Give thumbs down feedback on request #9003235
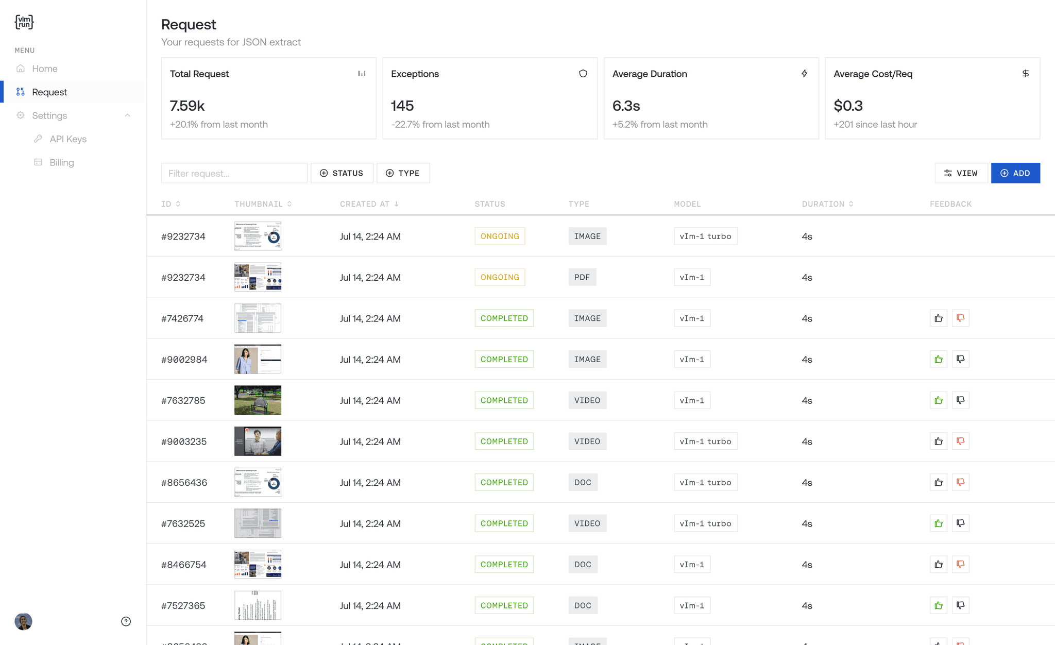 tap(960, 441)
